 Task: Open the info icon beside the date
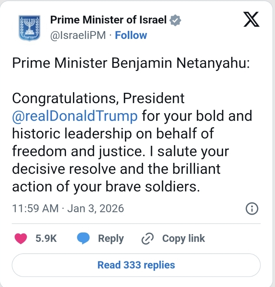252,209
